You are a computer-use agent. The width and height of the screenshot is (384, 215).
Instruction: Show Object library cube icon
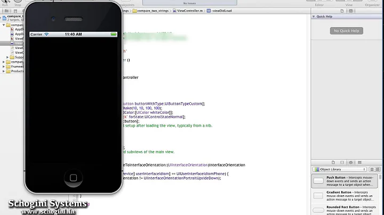click(x=351, y=162)
